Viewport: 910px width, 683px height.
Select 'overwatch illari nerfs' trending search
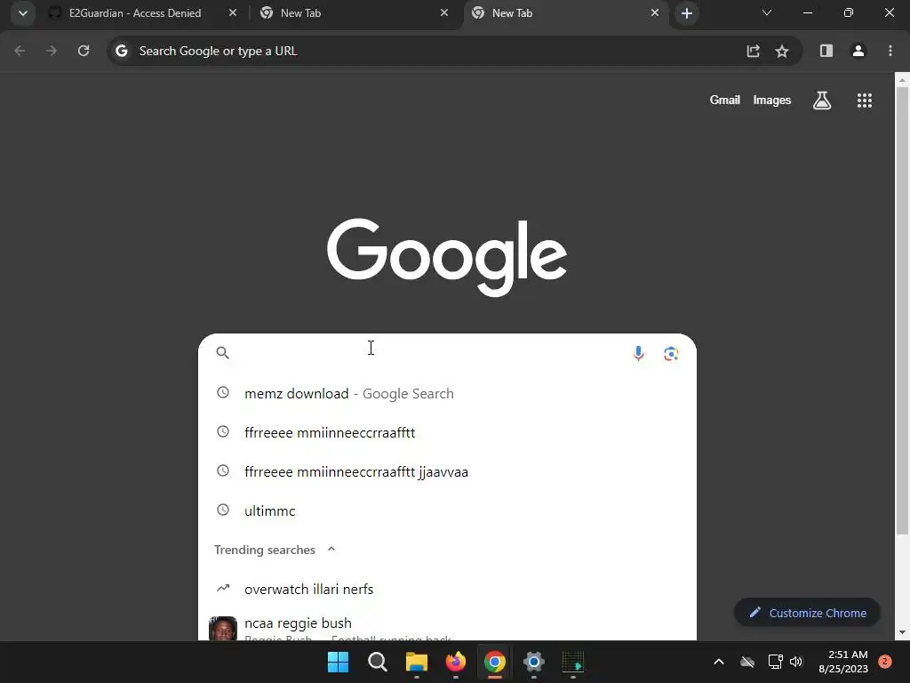[x=447, y=589]
